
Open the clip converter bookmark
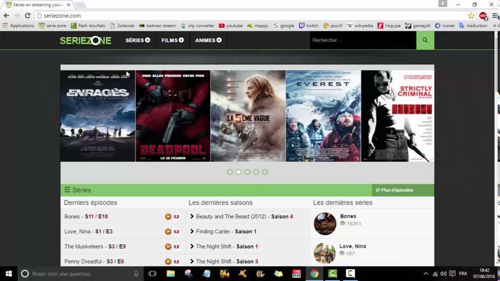[x=197, y=26]
